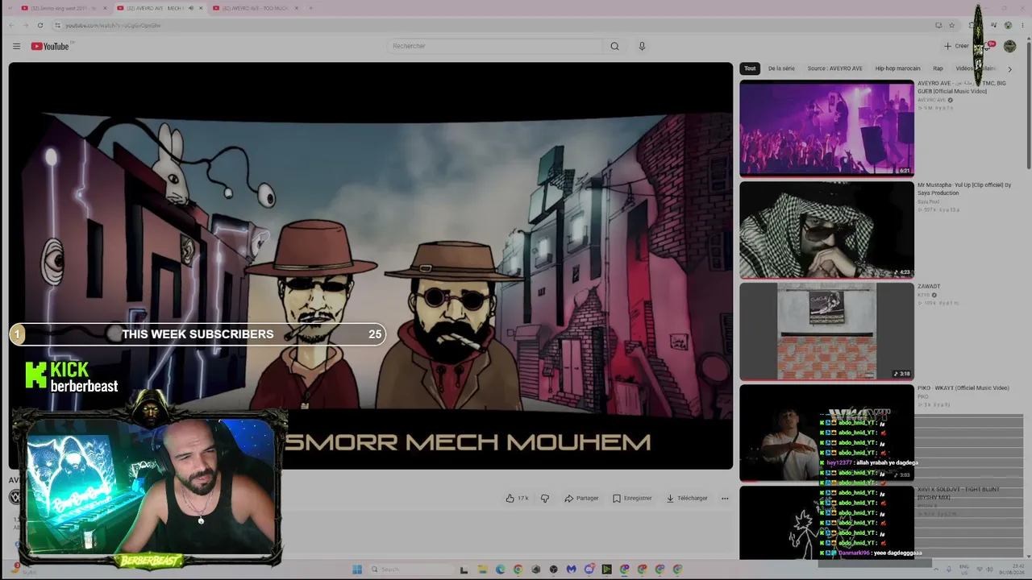Click the 'Créer' create button
This screenshot has width=1032, height=580.
pyautogui.click(x=956, y=46)
